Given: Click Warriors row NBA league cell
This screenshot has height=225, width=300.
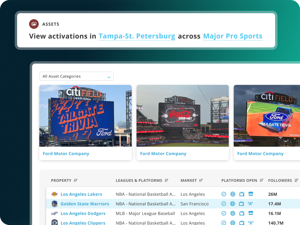Looking at the screenshot, I should point(145,204).
